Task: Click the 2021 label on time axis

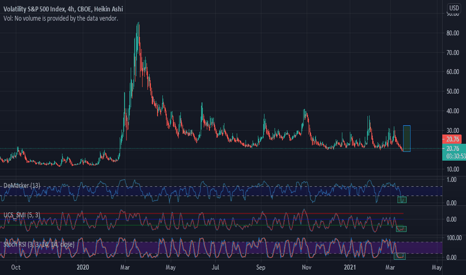Action: click(350, 267)
